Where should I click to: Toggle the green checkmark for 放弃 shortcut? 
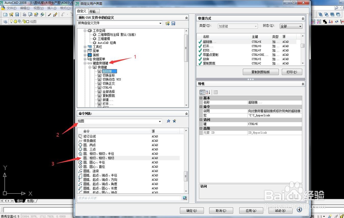point(200,59)
